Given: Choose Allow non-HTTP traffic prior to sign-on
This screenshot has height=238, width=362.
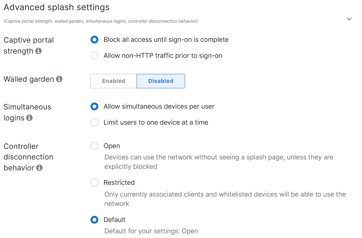Looking at the screenshot, I should [94, 55].
